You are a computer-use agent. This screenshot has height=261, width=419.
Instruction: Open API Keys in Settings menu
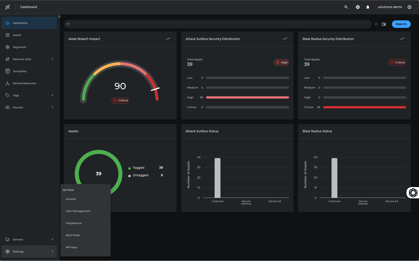[71, 247]
